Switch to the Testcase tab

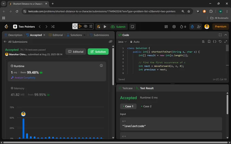126,88
